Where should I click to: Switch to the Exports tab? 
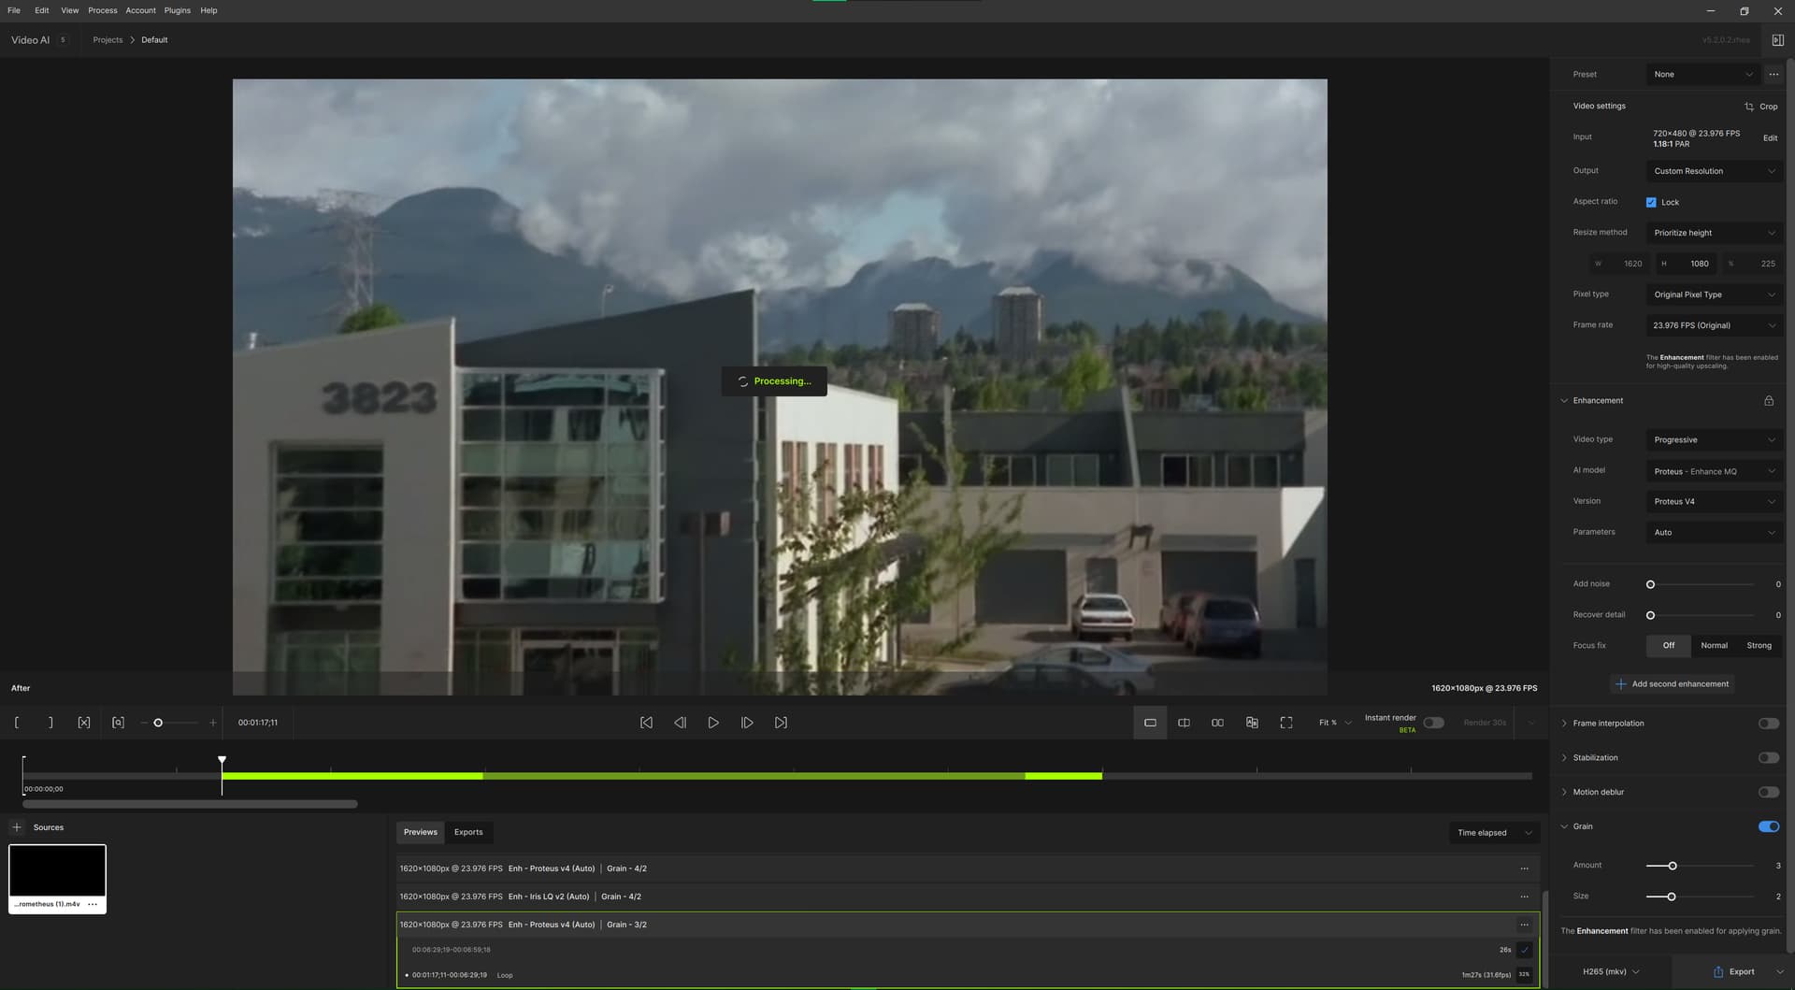[468, 832]
